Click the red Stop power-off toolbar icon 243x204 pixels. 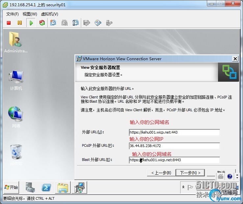click(x=9, y=23)
